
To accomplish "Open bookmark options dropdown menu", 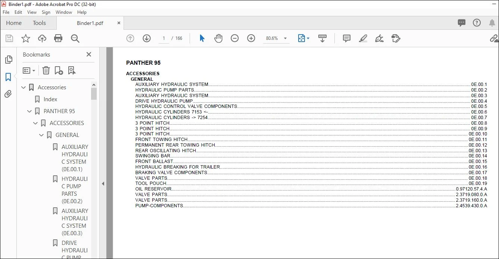I will 29,70.
